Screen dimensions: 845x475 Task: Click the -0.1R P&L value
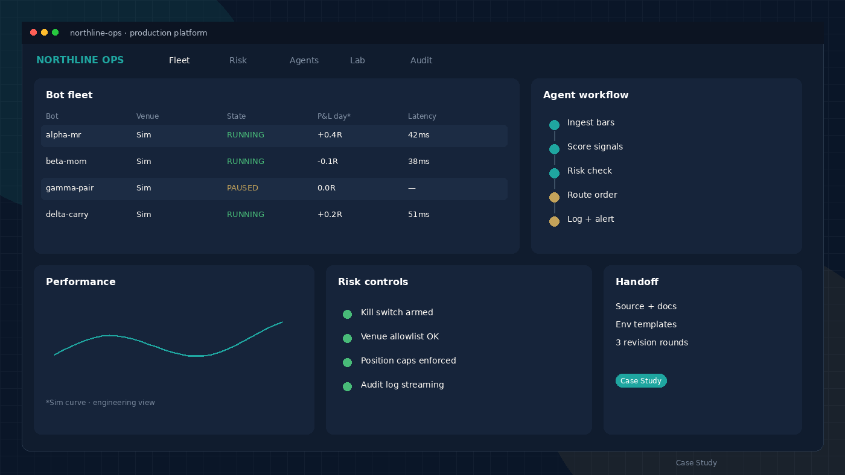coord(328,162)
